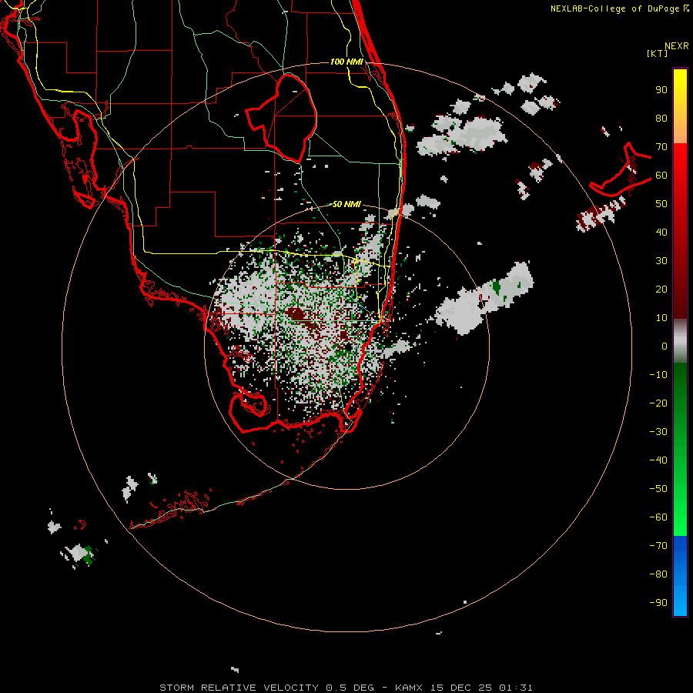The image size is (693, 693).
Task: Click the Storm Relative Velocity caption at the bottom
Action: coord(346,688)
